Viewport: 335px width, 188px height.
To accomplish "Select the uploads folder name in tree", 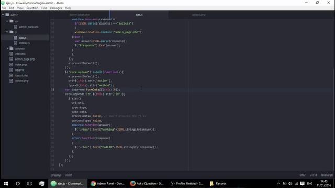I will coord(20,49).
